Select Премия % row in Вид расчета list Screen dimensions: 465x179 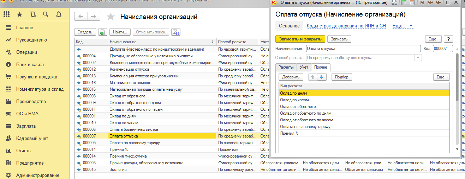[364, 133]
